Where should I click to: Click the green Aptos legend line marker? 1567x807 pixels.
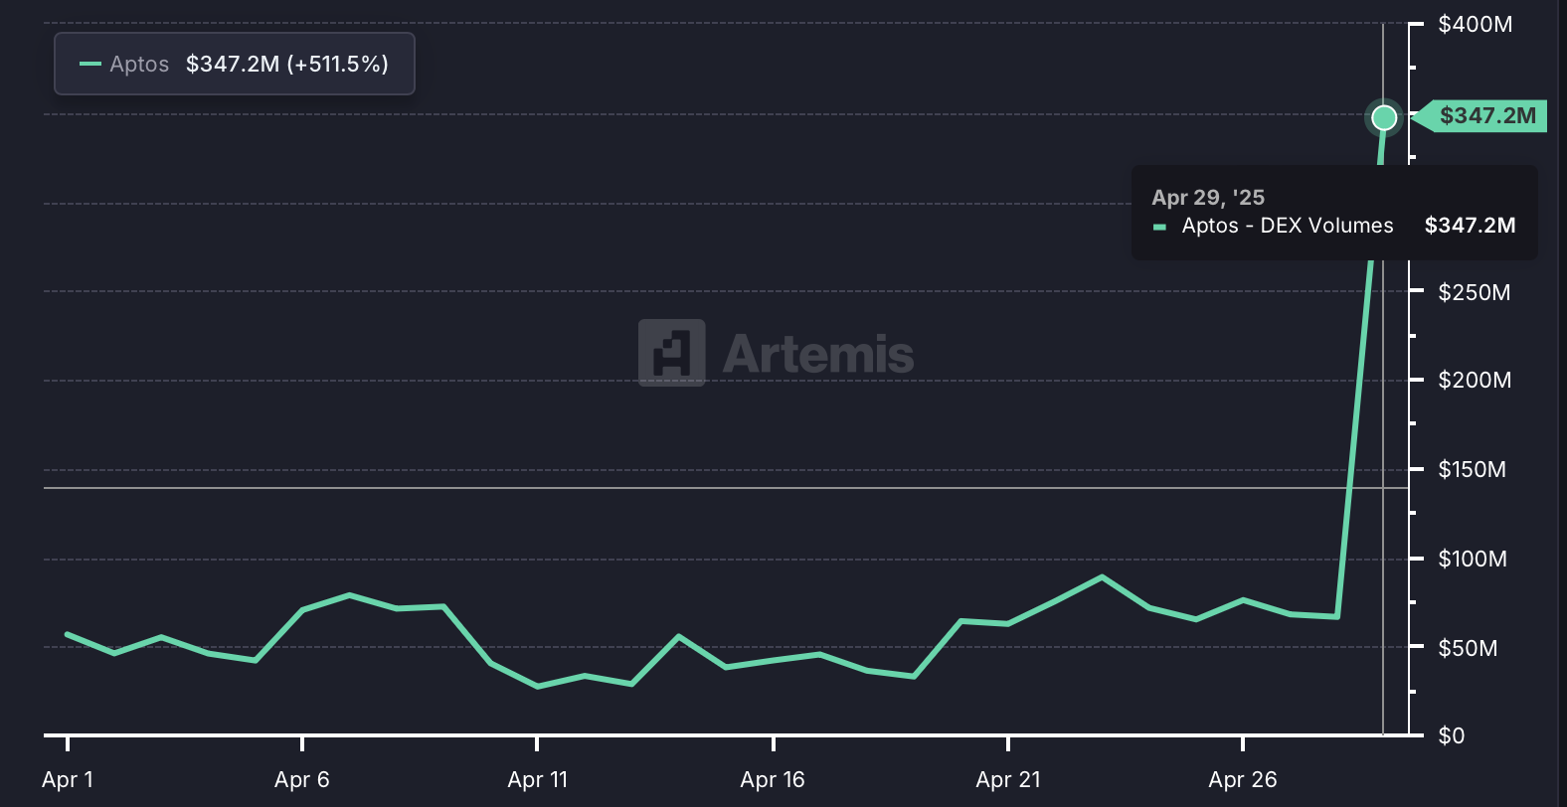point(89,65)
